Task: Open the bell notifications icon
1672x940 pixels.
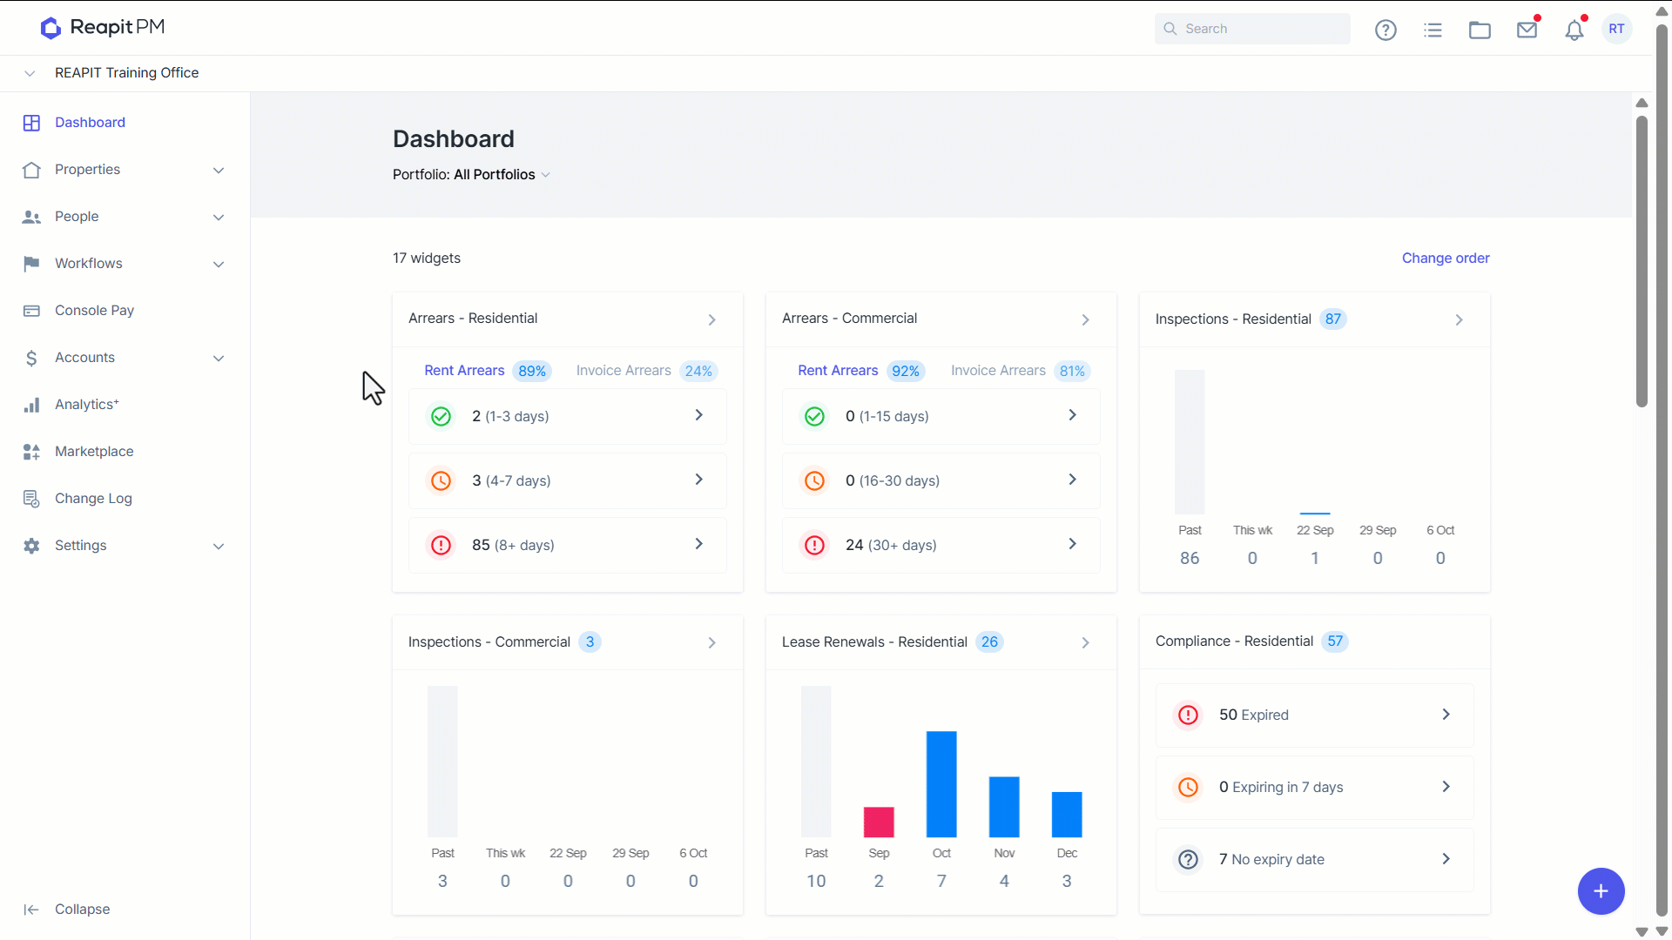Action: point(1574,30)
